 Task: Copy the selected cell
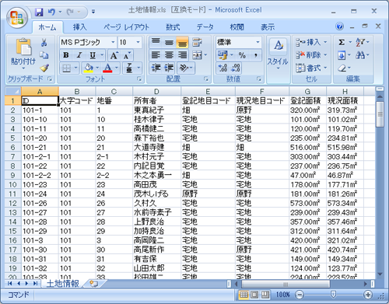tap(44, 55)
